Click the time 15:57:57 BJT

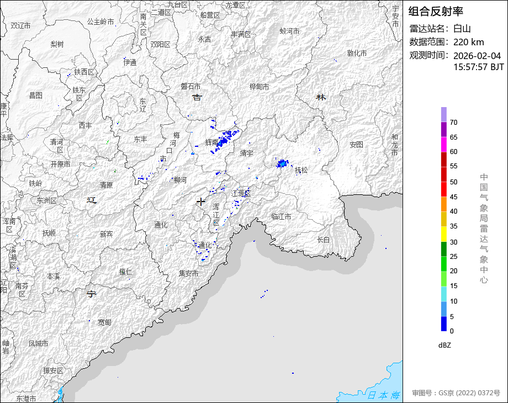pyautogui.click(x=478, y=67)
